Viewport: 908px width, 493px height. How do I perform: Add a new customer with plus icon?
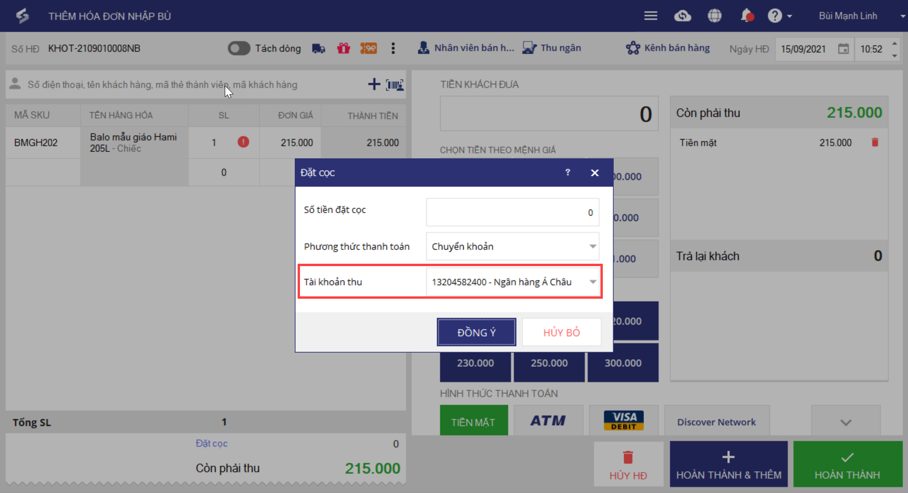pos(374,84)
